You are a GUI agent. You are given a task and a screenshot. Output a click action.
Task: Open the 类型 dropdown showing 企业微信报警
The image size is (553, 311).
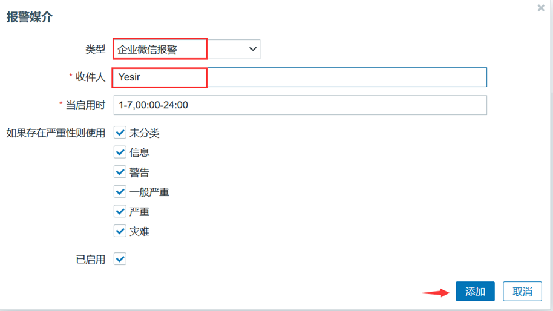186,49
